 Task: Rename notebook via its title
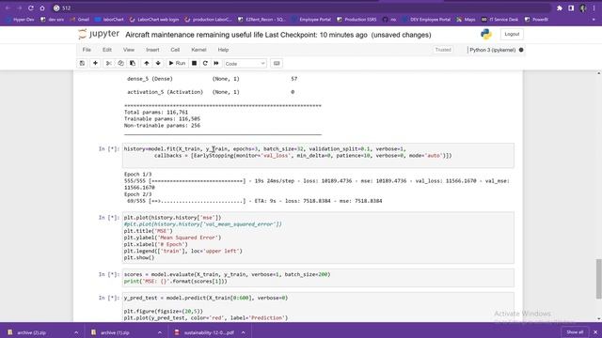coord(194,35)
